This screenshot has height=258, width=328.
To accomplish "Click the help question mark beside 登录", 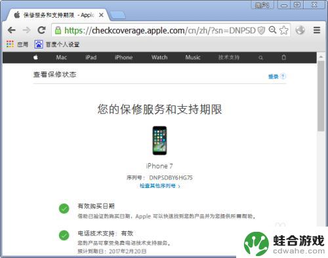I will point(283,77).
